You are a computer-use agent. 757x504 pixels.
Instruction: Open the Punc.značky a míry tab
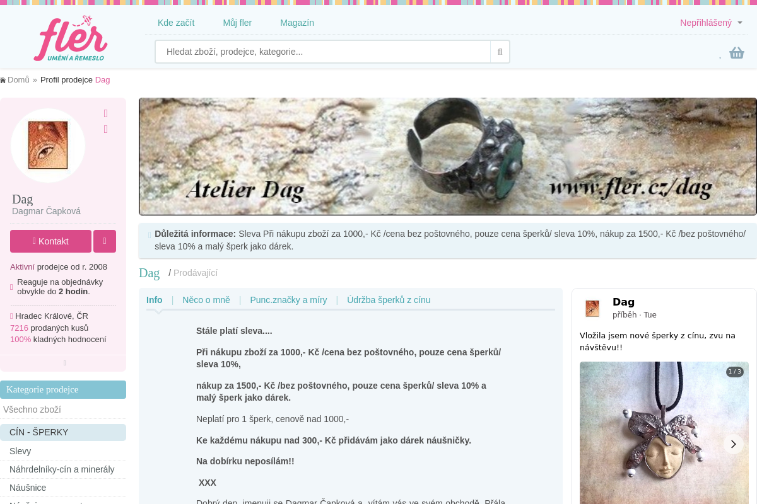288,300
